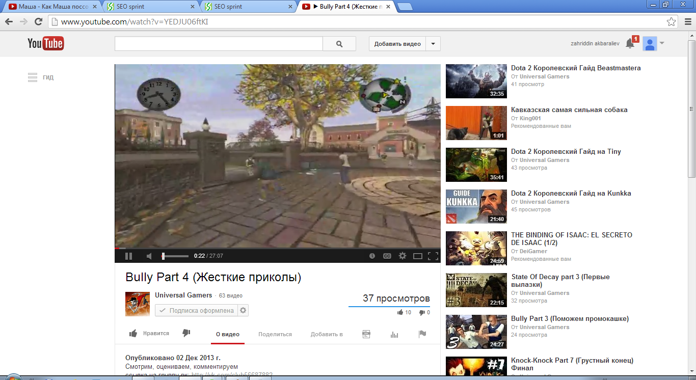
Task: Toggle the Подписка оформлена subscription button
Action: tap(196, 310)
